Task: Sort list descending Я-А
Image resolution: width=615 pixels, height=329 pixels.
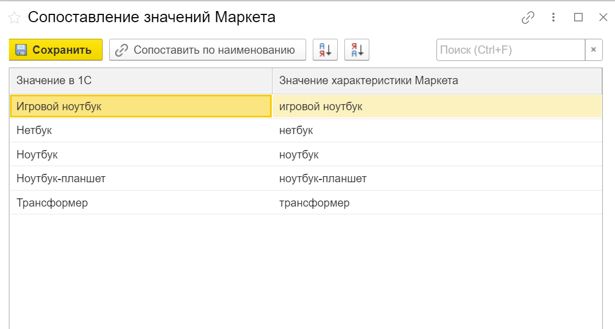Action: (x=357, y=50)
